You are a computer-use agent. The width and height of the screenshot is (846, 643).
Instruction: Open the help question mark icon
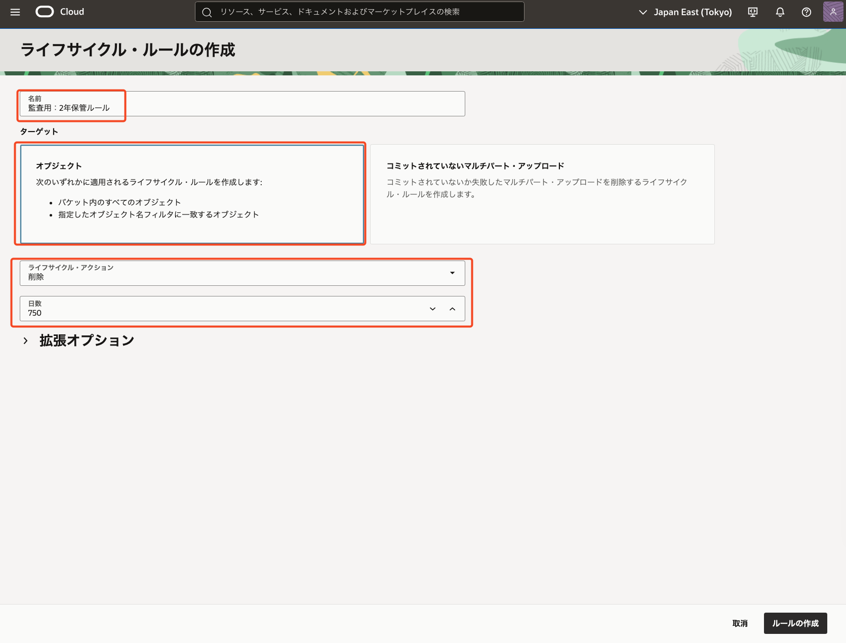tap(807, 12)
